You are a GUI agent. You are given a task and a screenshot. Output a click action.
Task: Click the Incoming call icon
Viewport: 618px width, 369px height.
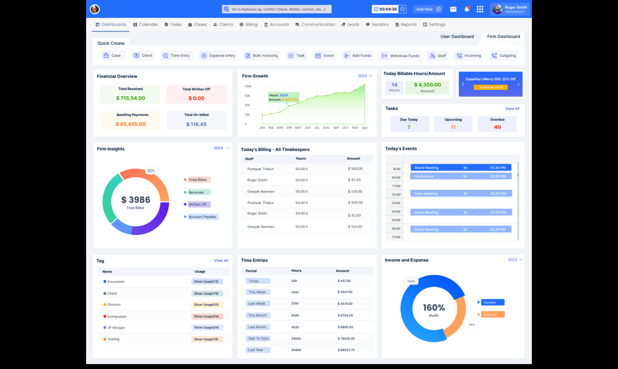[459, 55]
